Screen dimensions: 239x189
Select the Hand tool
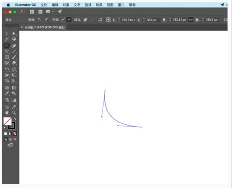(7, 113)
